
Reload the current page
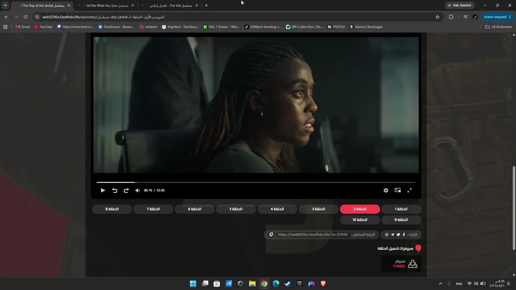25,17
